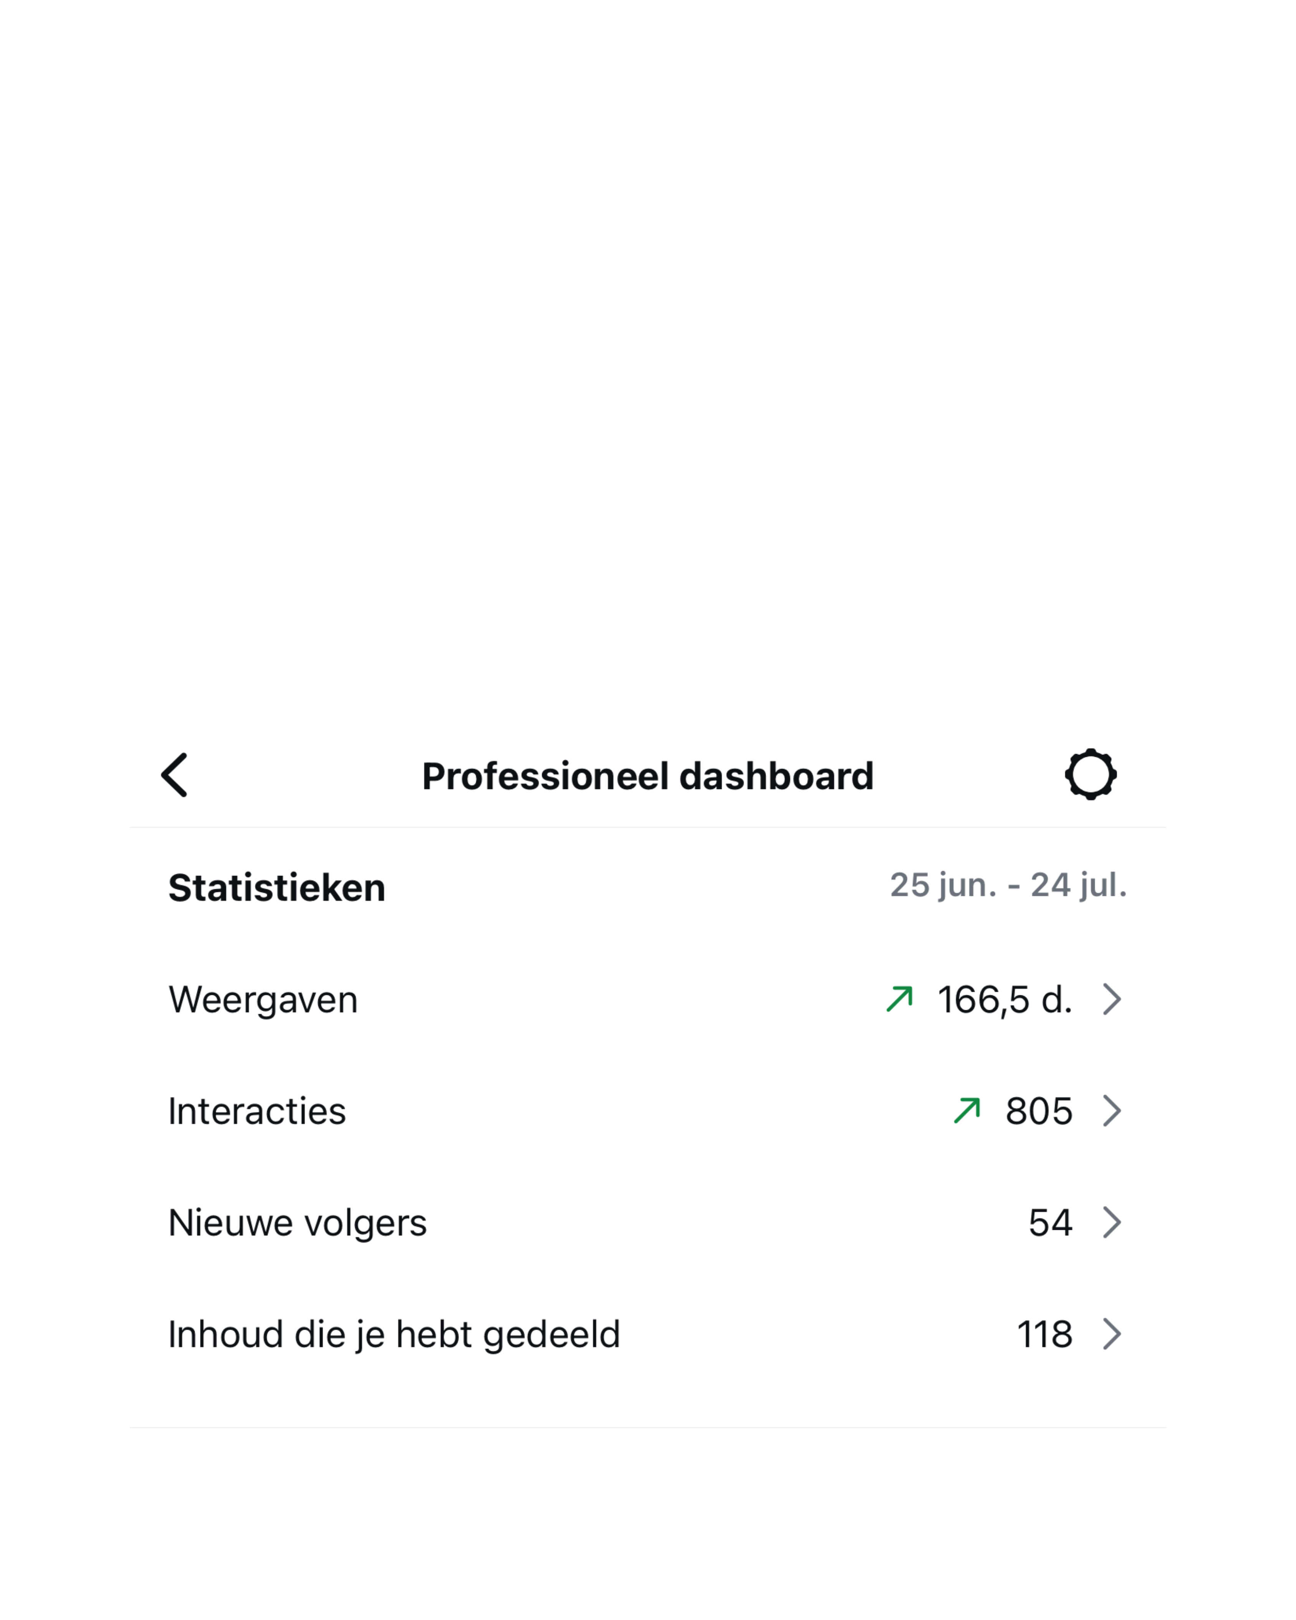The height and width of the screenshot is (1620, 1296).
Task: Click the 25 jun. - 24 jul. date range
Action: (x=1008, y=885)
